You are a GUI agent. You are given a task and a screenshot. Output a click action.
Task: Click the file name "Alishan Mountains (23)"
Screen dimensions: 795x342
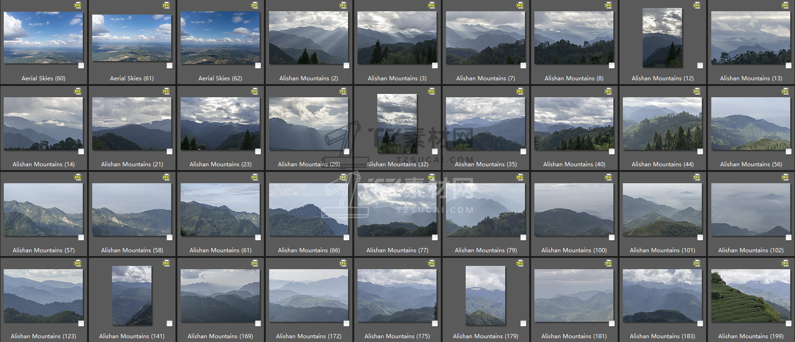point(220,164)
